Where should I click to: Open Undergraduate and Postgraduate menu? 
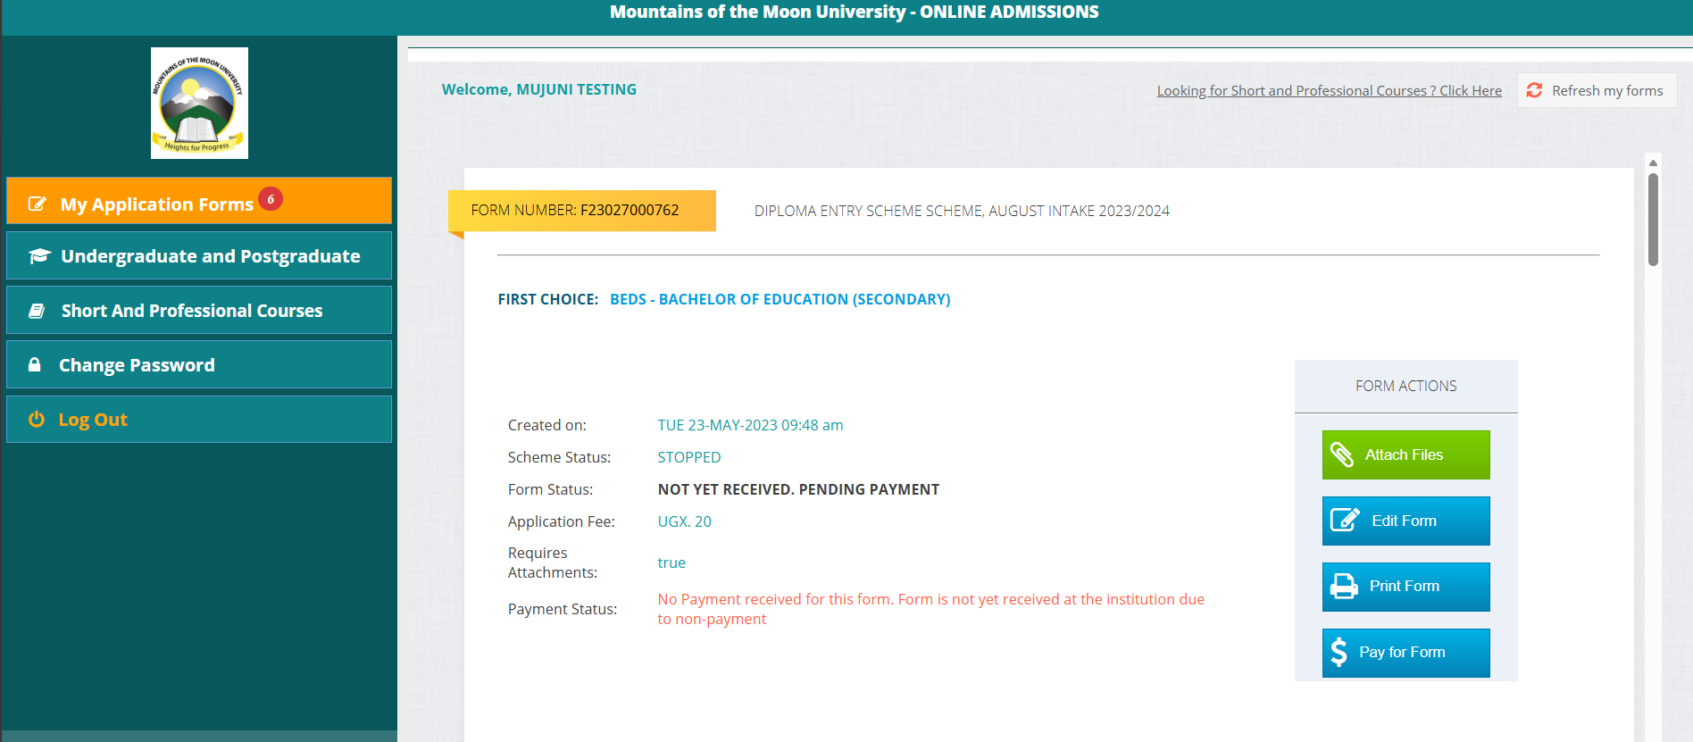(x=210, y=256)
